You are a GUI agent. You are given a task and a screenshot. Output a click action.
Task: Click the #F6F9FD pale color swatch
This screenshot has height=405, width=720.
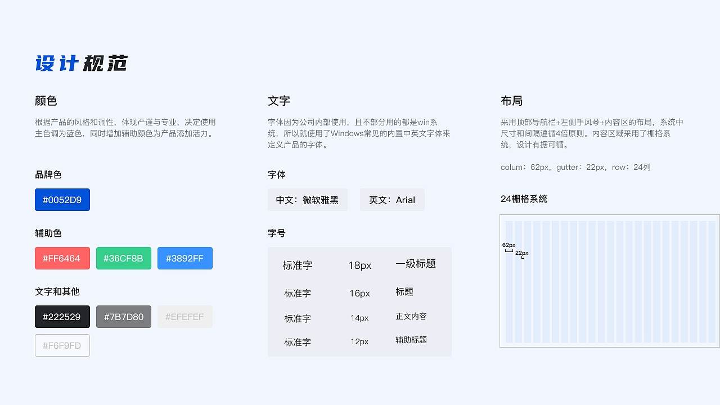coord(62,345)
